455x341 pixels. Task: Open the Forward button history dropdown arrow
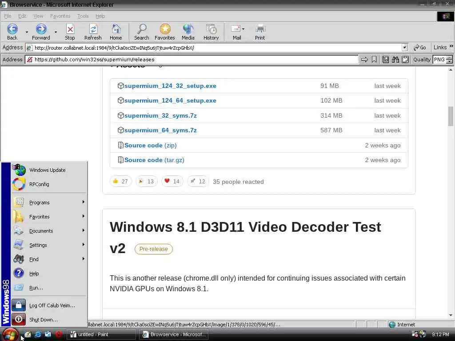click(x=56, y=32)
